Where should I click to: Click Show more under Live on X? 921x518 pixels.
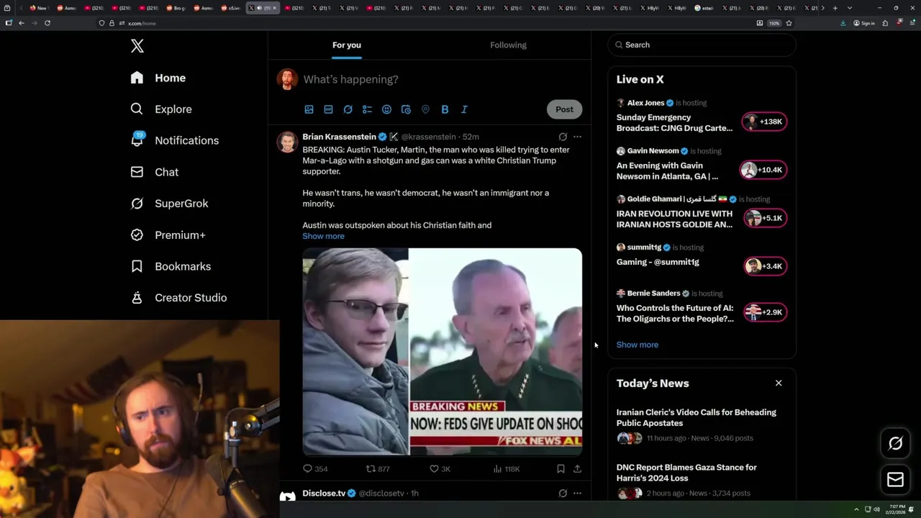coord(637,345)
